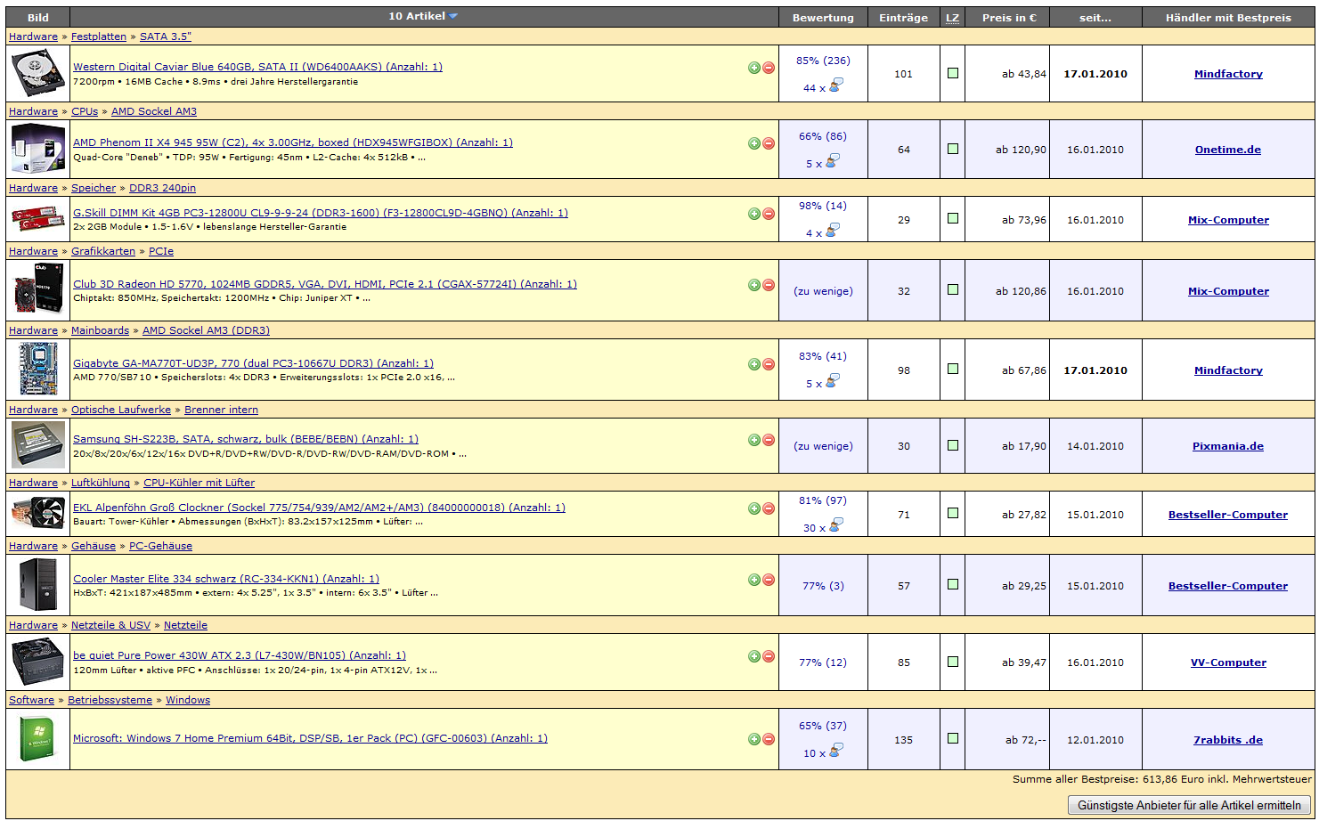Click minus icon for Club 3D Radeon HD 5770
This screenshot has width=1319, height=821.
769,285
